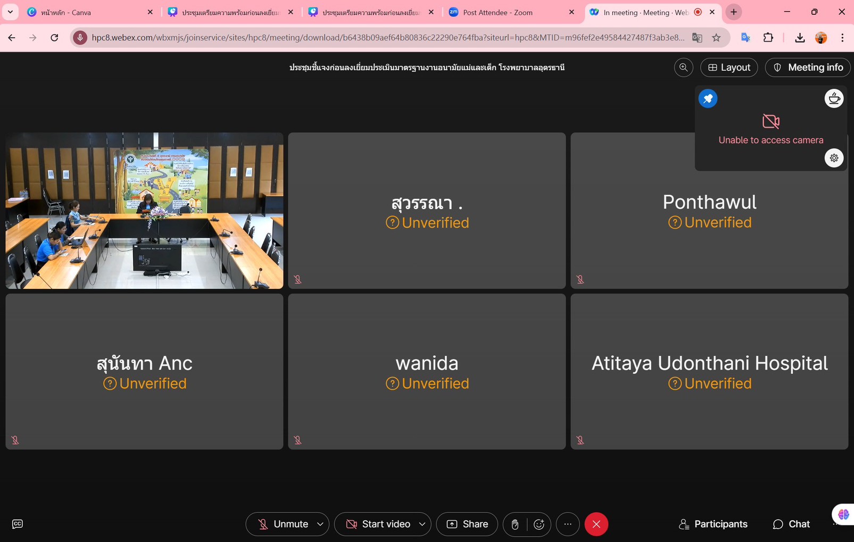Open Google Translate extension icon
Screen dimensions: 854x542
pos(746,37)
